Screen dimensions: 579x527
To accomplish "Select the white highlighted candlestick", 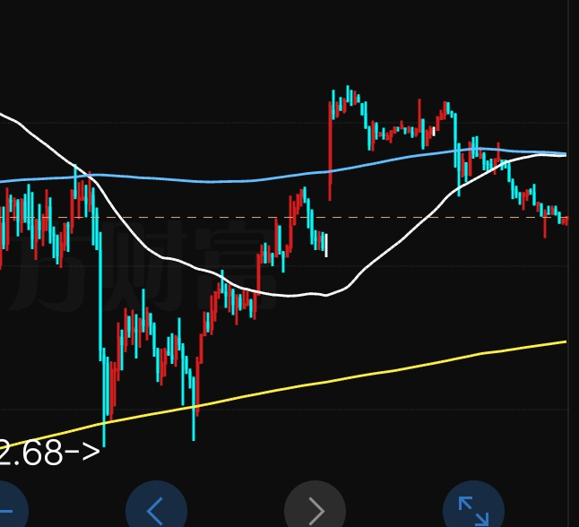I will (x=325, y=245).
